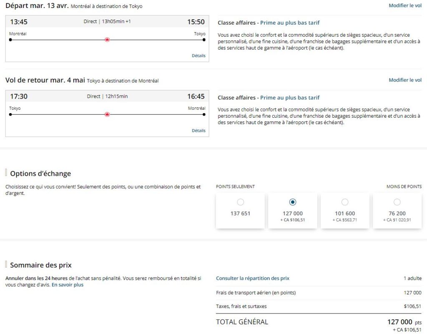Click the 76 200 points option card

pyautogui.click(x=397, y=210)
